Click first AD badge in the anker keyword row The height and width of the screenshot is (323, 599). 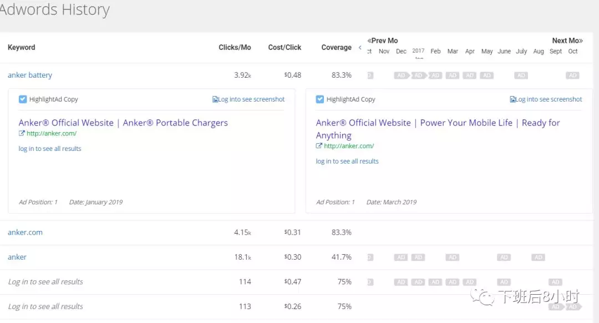click(400, 258)
